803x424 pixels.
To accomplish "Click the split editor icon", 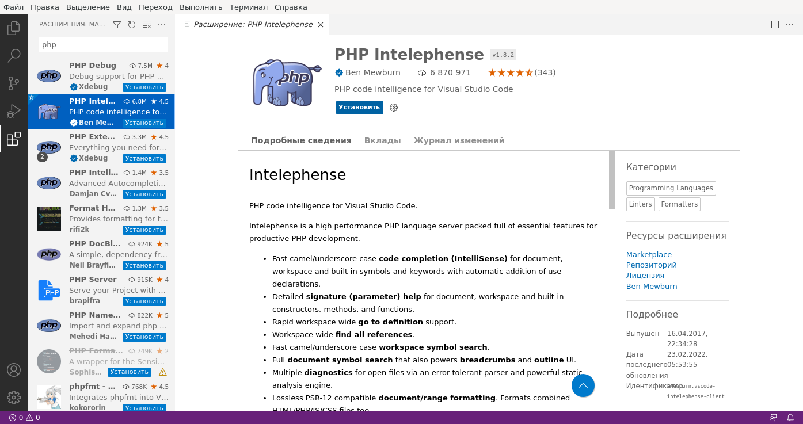I will (775, 24).
